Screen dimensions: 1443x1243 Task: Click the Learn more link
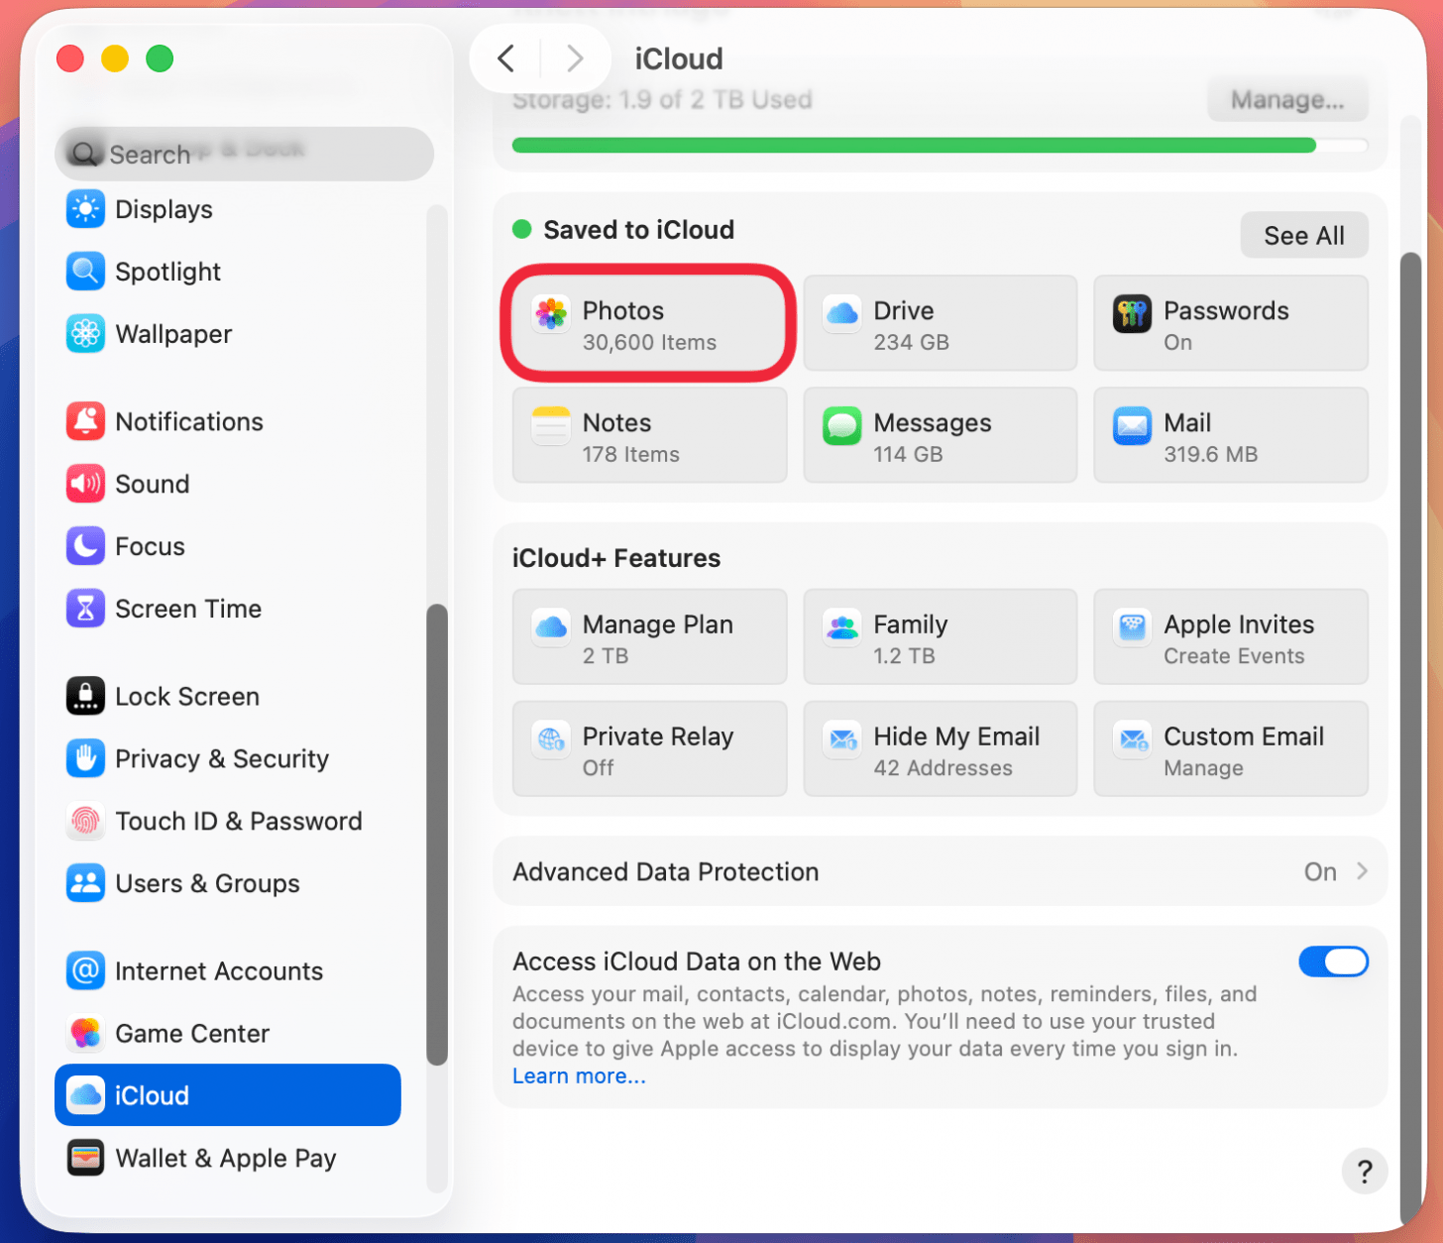579,1076
